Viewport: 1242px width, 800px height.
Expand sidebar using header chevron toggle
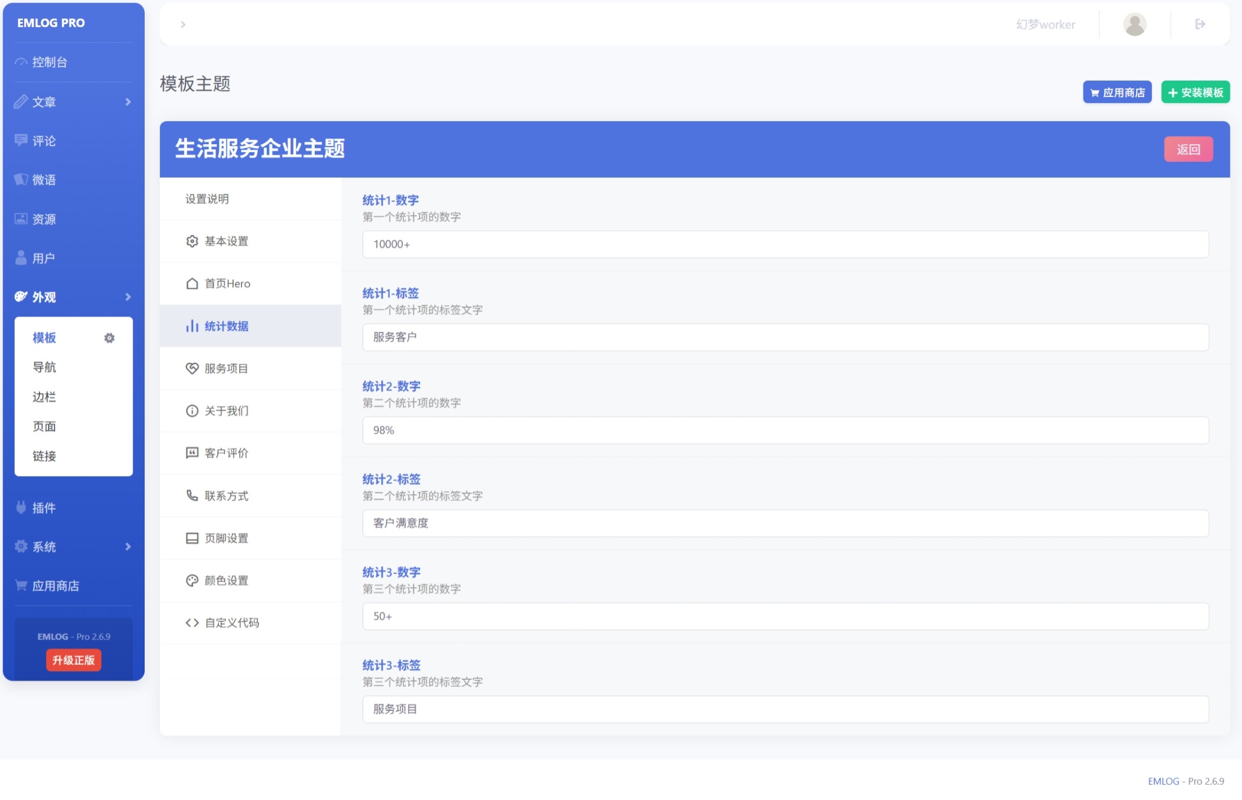(183, 24)
